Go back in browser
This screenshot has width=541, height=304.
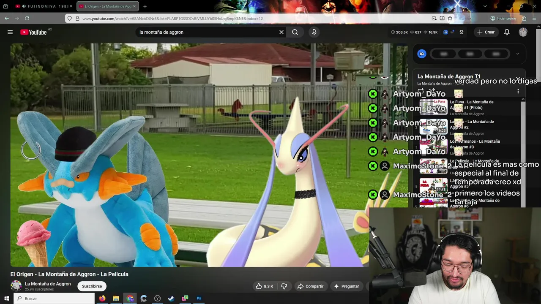tap(7, 19)
